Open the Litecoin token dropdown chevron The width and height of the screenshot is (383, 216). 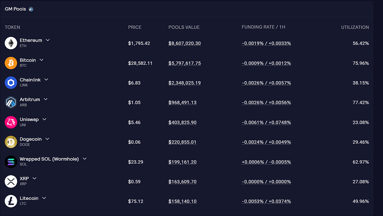(44, 198)
